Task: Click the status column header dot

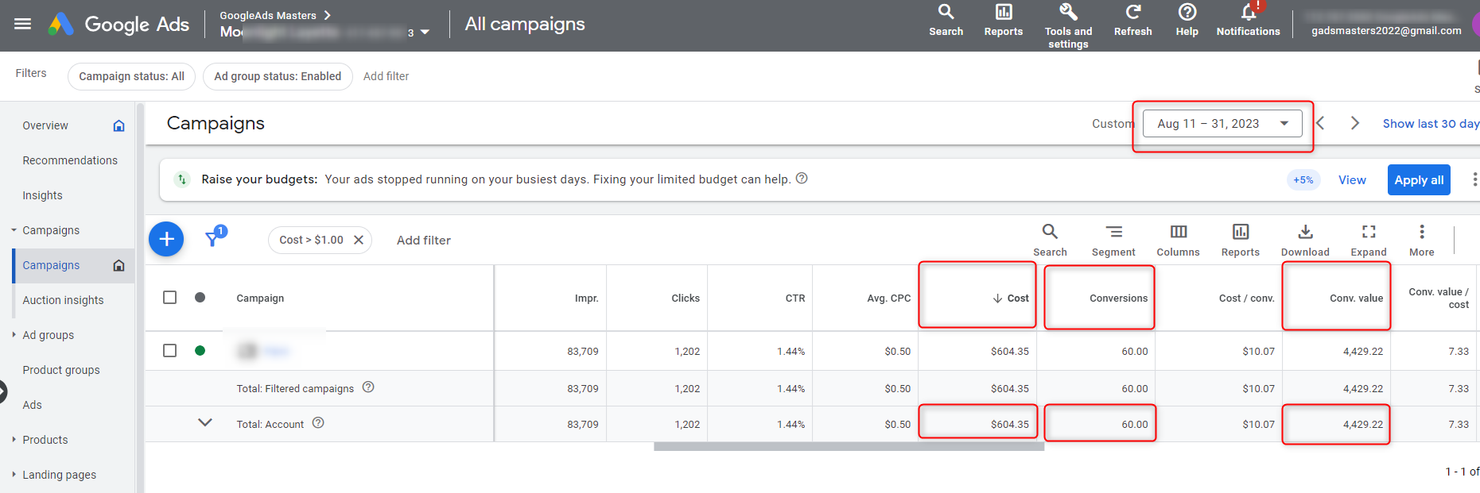Action: pos(200,297)
